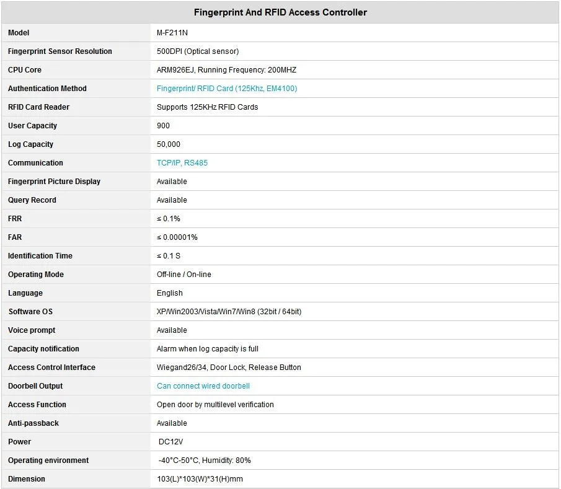Viewport: 561px width, 489px height.
Task: Click the FAR value ≤ 0.00001%
Action: [x=177, y=237]
